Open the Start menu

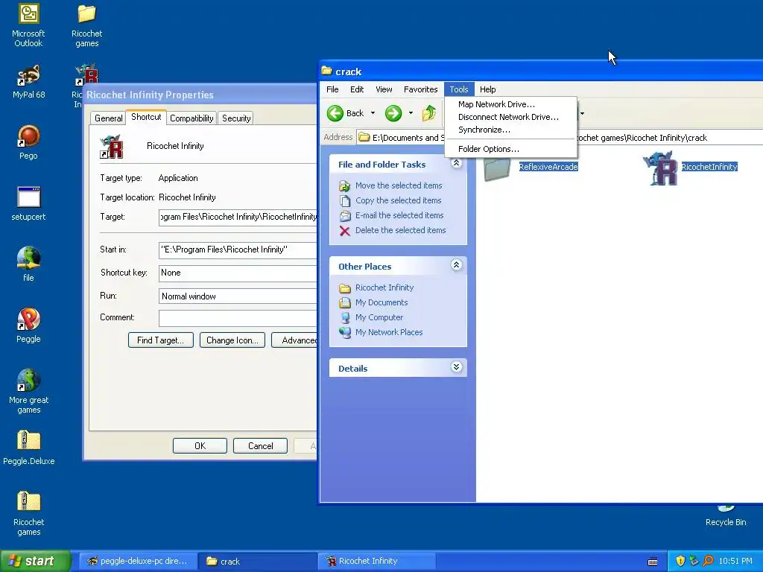pyautogui.click(x=35, y=561)
